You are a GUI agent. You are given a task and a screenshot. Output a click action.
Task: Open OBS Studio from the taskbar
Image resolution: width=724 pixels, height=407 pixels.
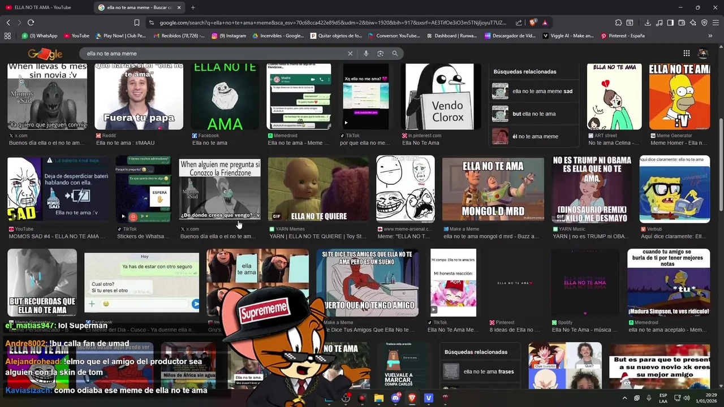(346, 398)
